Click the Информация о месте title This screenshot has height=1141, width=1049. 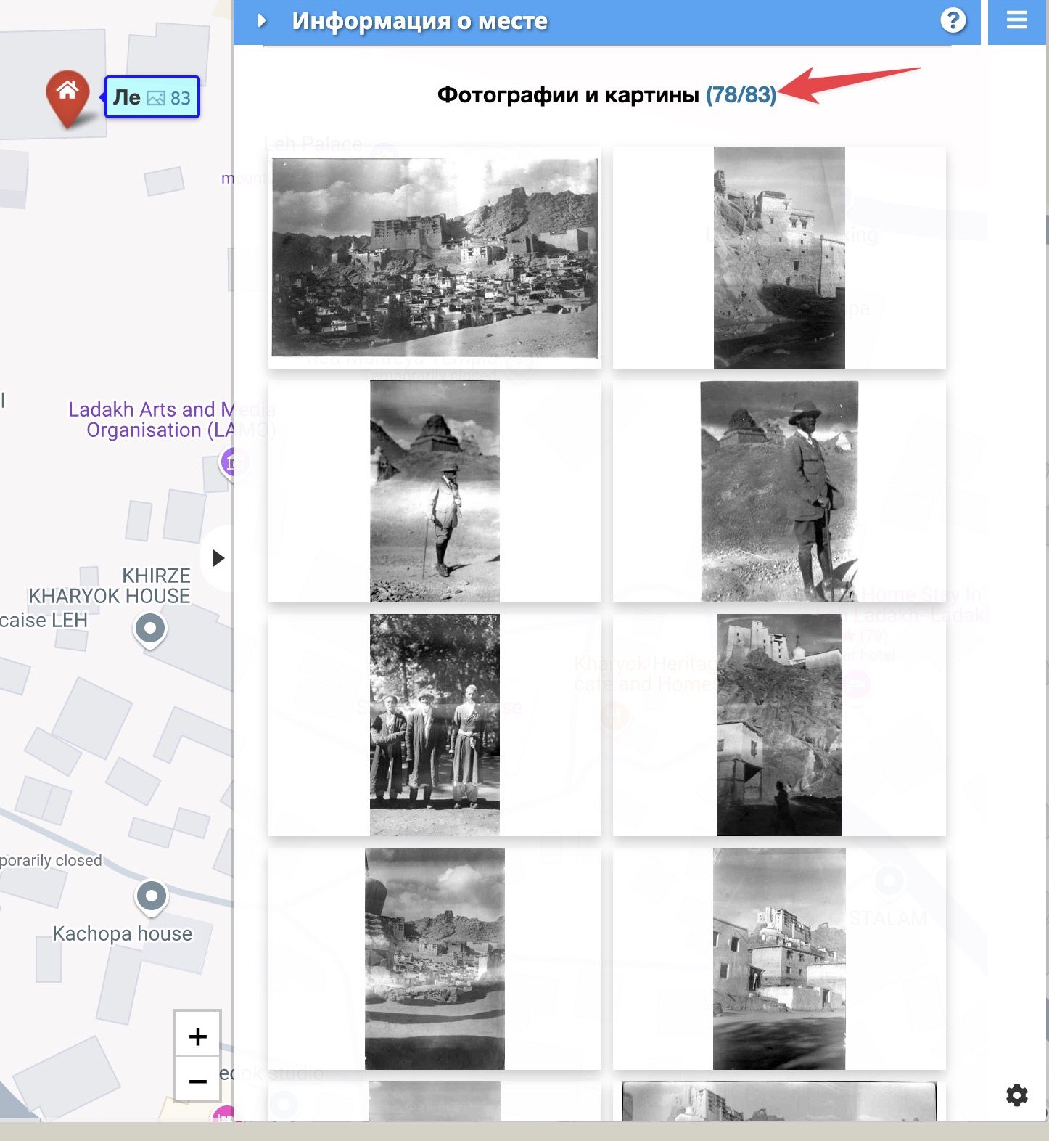pos(419,21)
